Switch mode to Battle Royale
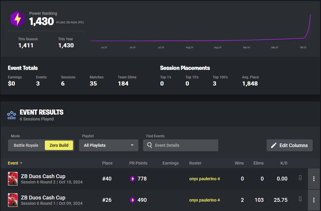This screenshot has height=211, width=321. pyautogui.click(x=26, y=145)
